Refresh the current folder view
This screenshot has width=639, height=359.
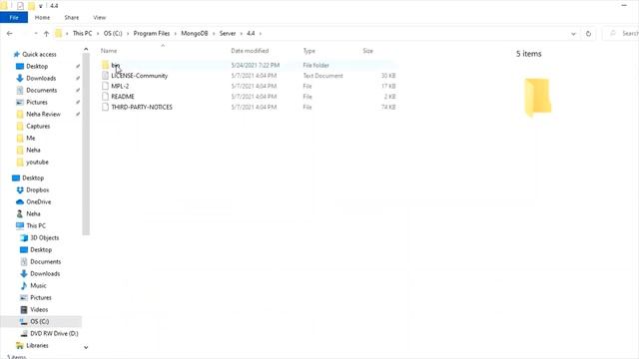click(x=588, y=33)
